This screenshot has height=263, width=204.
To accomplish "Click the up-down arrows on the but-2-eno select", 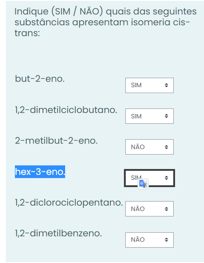I will 166,85.
